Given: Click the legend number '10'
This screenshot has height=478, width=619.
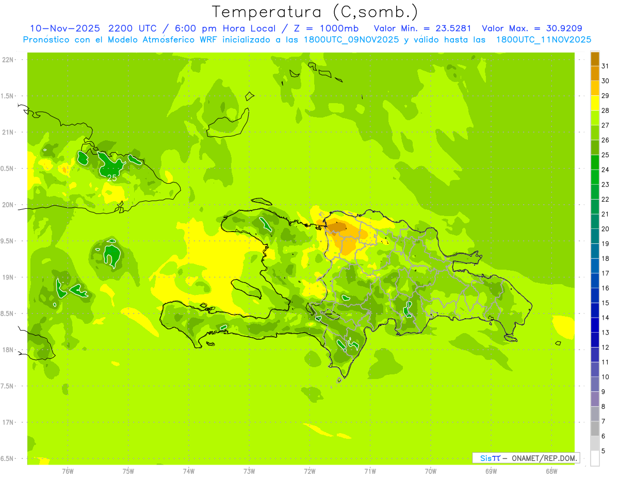Looking at the screenshot, I should (606, 377).
